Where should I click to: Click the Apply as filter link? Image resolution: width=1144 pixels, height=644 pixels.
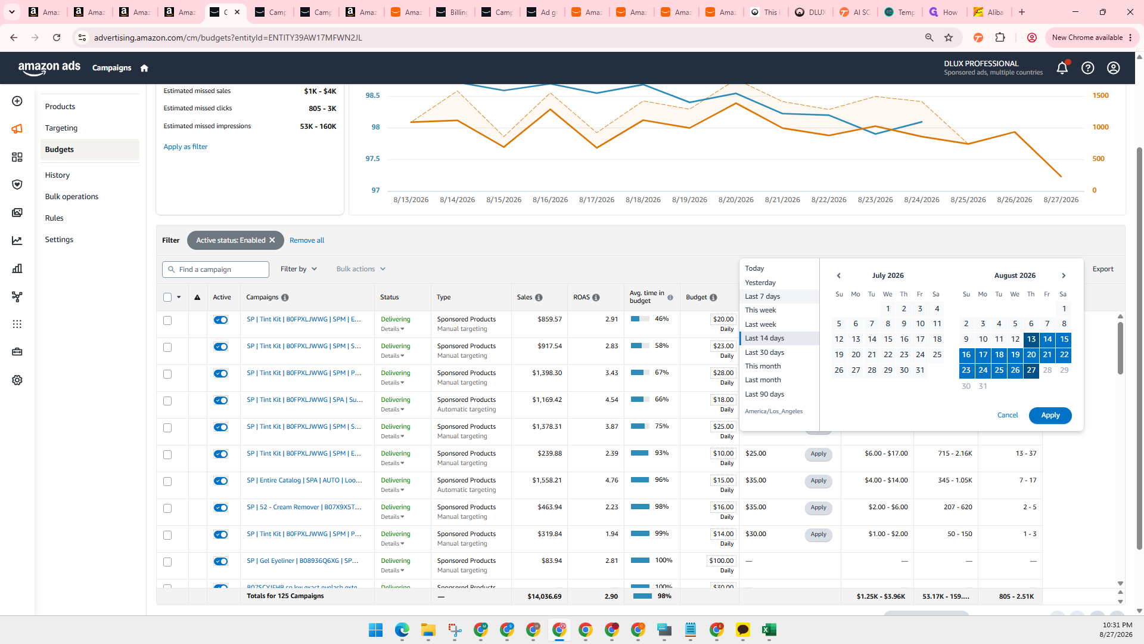click(185, 147)
